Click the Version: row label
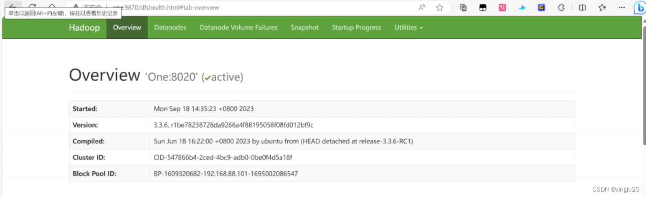This screenshot has width=646, height=197. coord(85,125)
